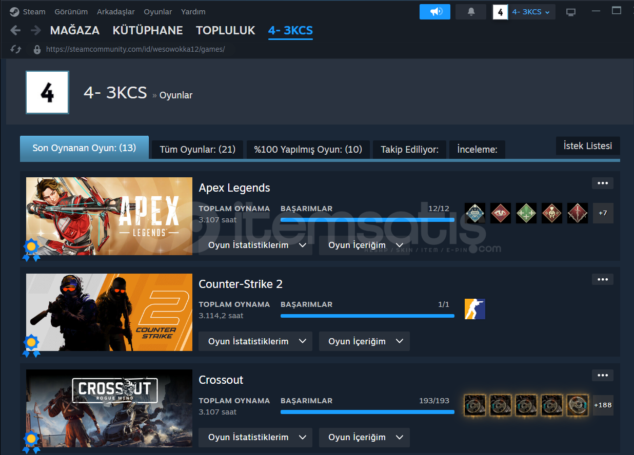This screenshot has width=634, height=455.
Task: Click the blue ribbon badge on Crossout cover
Action: pyautogui.click(x=31, y=442)
